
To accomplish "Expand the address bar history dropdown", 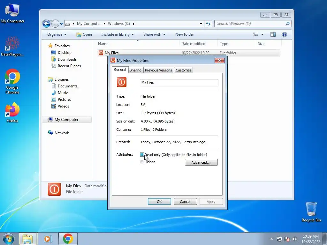I will coord(201,24).
